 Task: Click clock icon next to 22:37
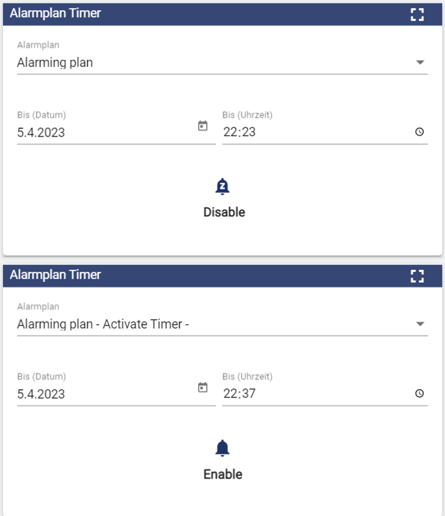pyautogui.click(x=419, y=394)
